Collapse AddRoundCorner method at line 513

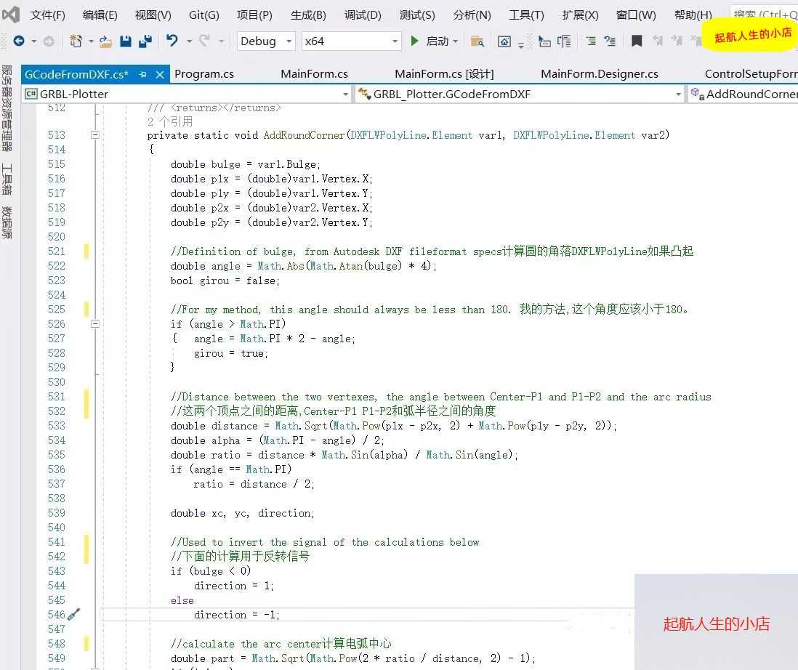[x=95, y=135]
